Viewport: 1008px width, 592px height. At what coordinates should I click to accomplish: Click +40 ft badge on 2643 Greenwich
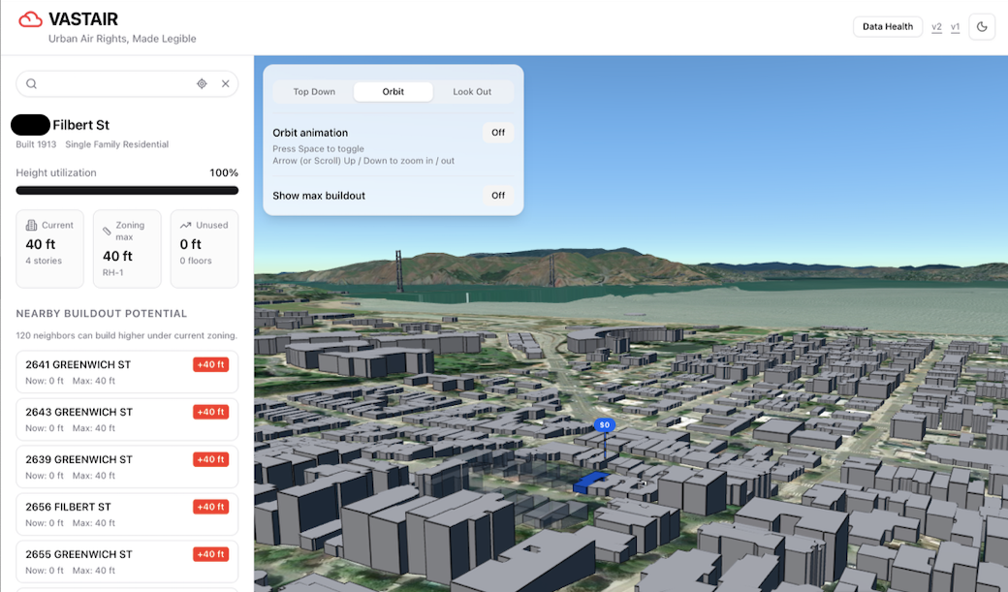[x=211, y=412]
